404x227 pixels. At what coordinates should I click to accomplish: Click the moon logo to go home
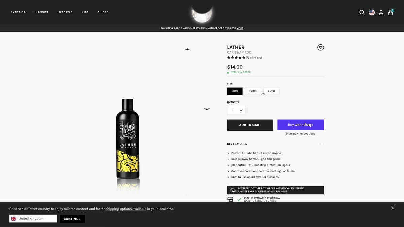click(x=202, y=14)
